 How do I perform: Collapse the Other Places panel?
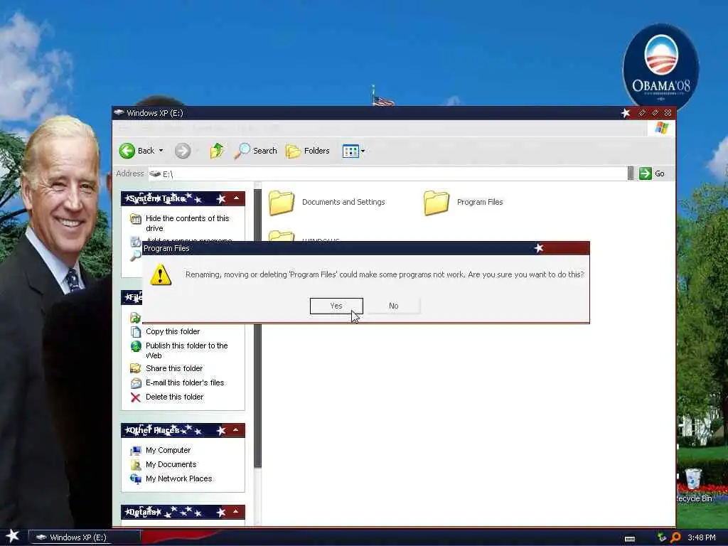pyautogui.click(x=236, y=430)
